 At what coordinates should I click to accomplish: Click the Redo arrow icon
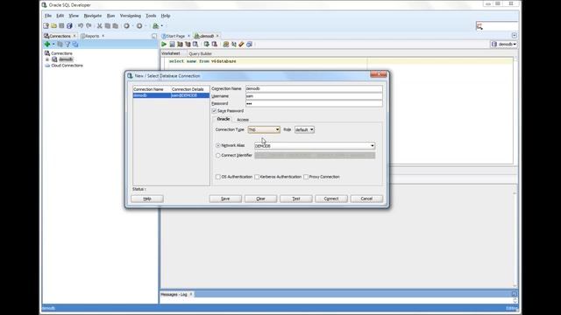pyautogui.click(x=89, y=25)
